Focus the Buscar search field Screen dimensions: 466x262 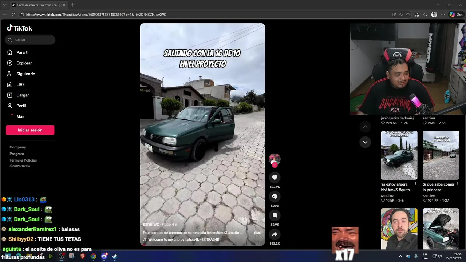click(30, 40)
